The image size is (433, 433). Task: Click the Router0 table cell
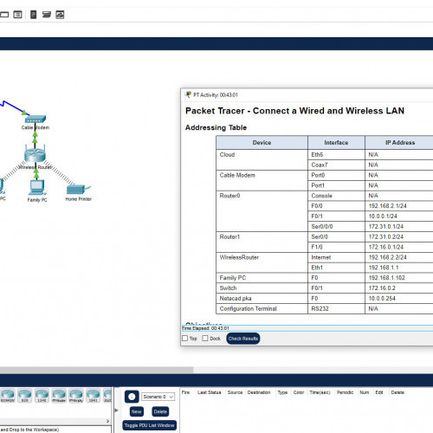pos(262,211)
